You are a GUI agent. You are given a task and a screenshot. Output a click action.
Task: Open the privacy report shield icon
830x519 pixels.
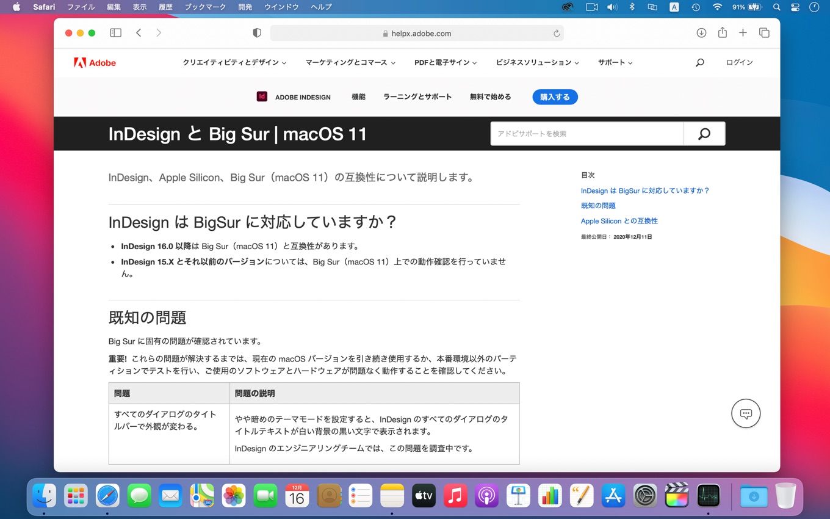pyautogui.click(x=257, y=33)
